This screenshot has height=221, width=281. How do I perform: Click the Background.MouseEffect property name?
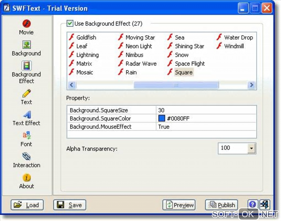101,127
